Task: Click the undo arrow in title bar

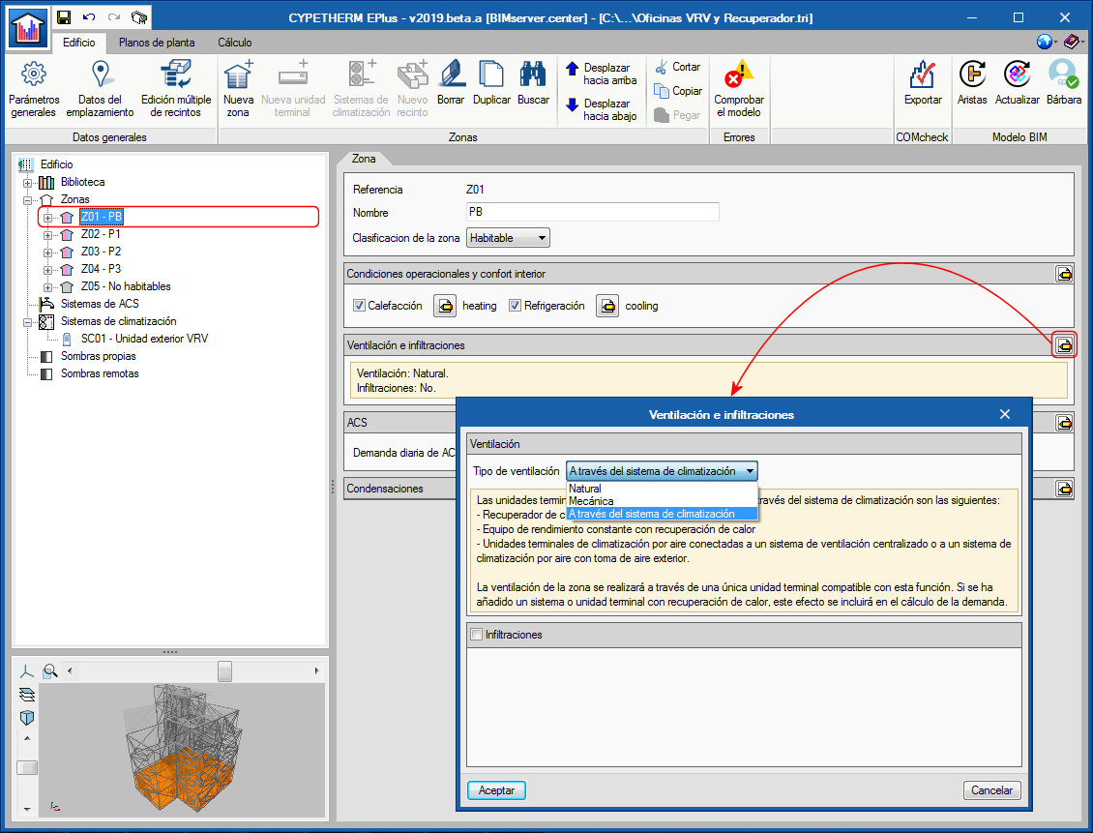Action: pos(89,17)
